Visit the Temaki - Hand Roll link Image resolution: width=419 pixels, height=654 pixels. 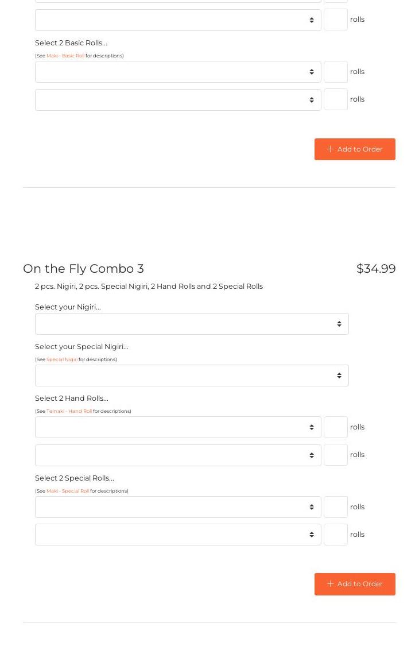point(69,411)
